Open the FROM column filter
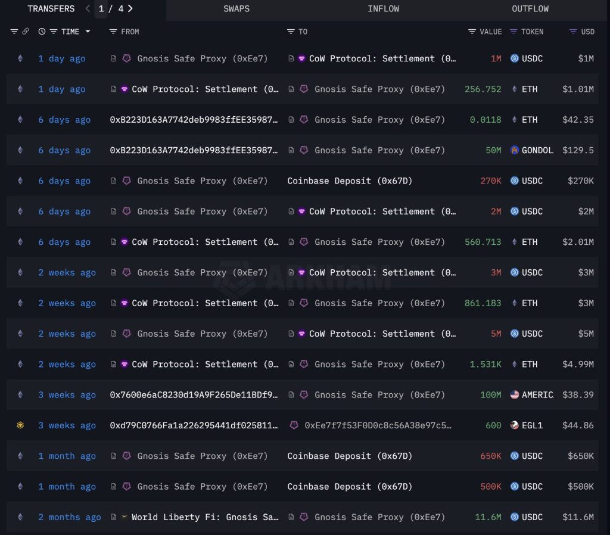The height and width of the screenshot is (535, 610). 113,32
